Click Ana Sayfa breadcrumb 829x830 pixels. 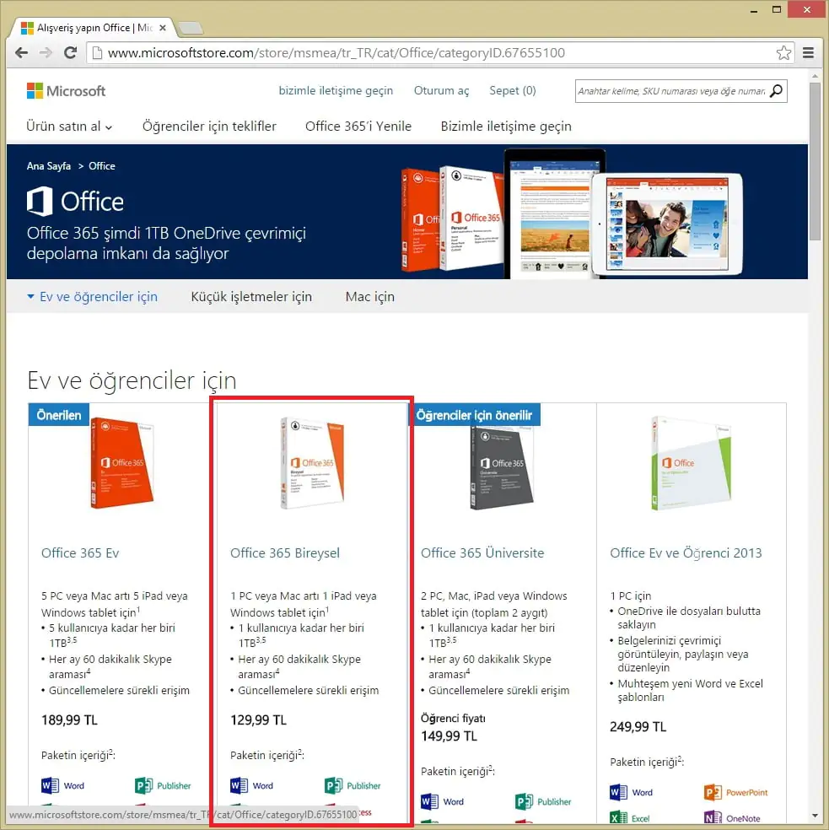point(49,166)
